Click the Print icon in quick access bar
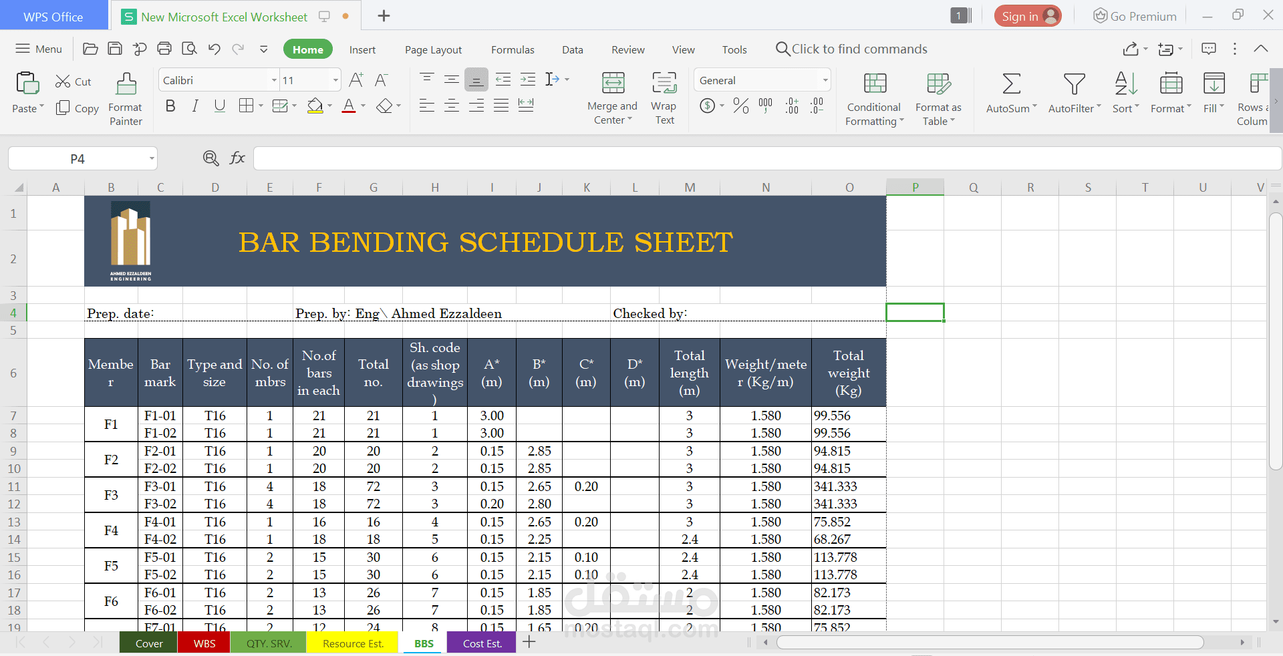 pyautogui.click(x=164, y=49)
